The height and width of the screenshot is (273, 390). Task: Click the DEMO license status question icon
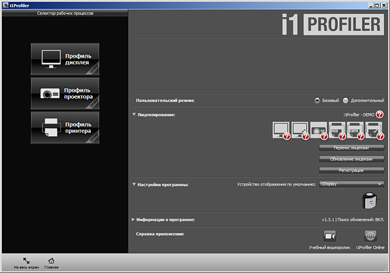click(380, 114)
